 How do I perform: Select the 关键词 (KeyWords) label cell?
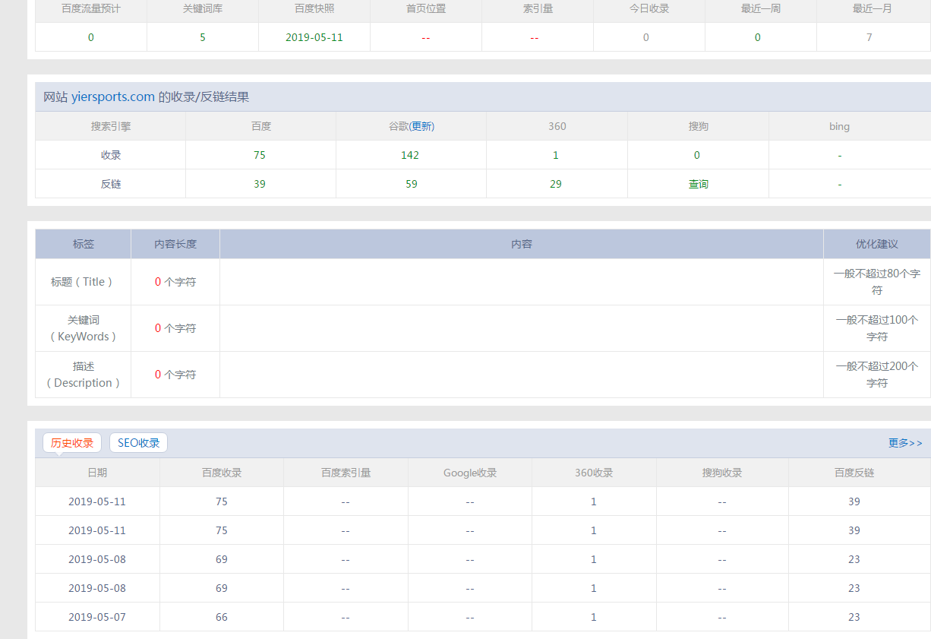click(83, 328)
